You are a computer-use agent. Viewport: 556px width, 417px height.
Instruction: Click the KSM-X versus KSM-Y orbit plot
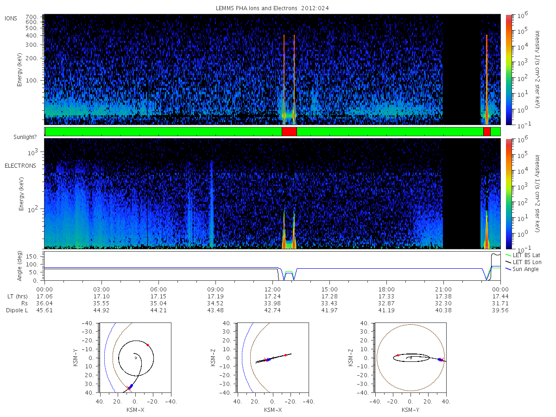tap(135, 358)
